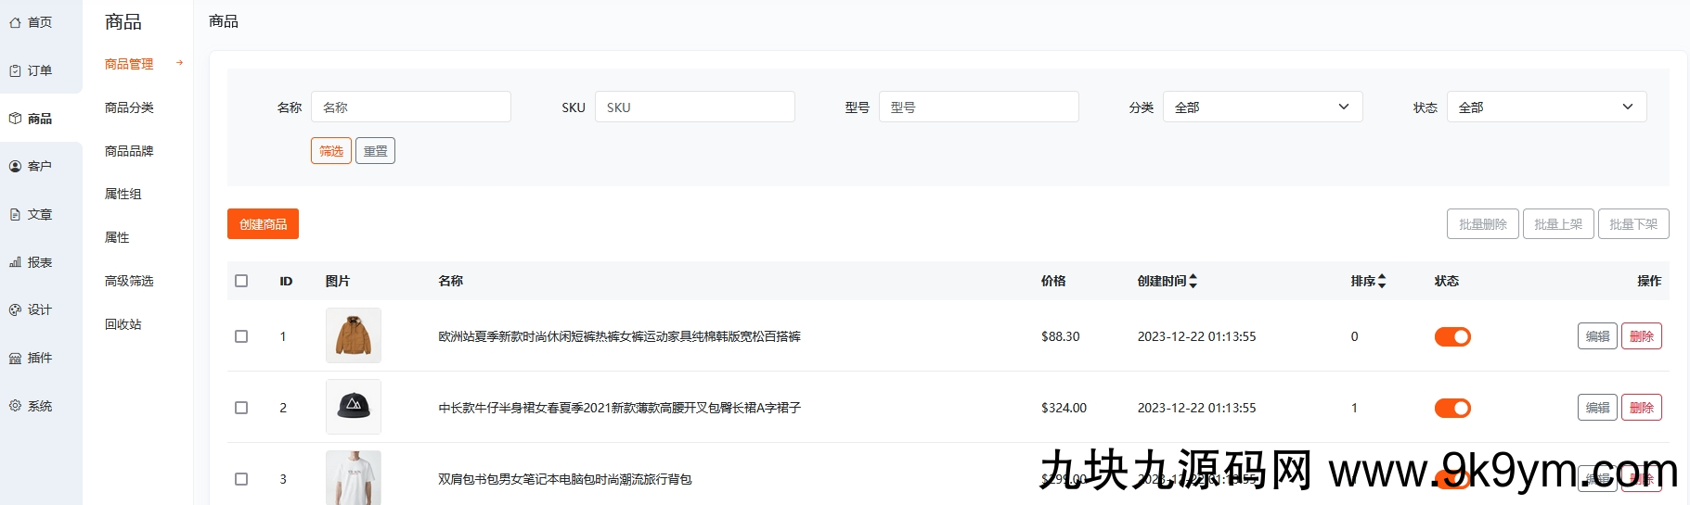Click the orange 创建商品 button
1690x505 pixels.
263,224
